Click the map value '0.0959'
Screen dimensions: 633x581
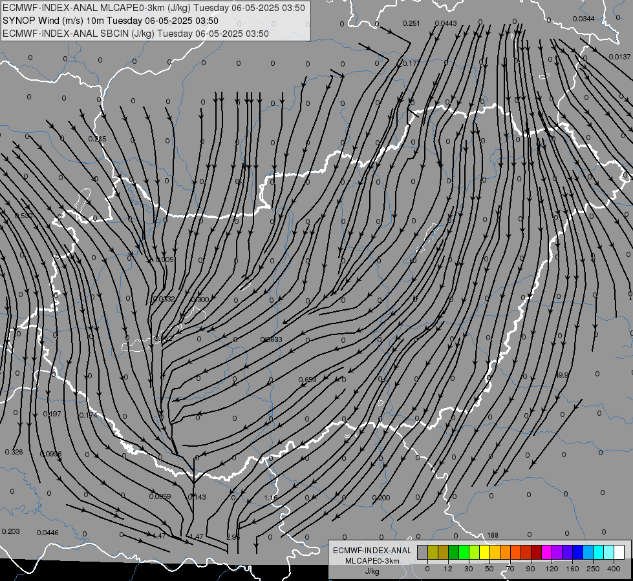point(160,496)
